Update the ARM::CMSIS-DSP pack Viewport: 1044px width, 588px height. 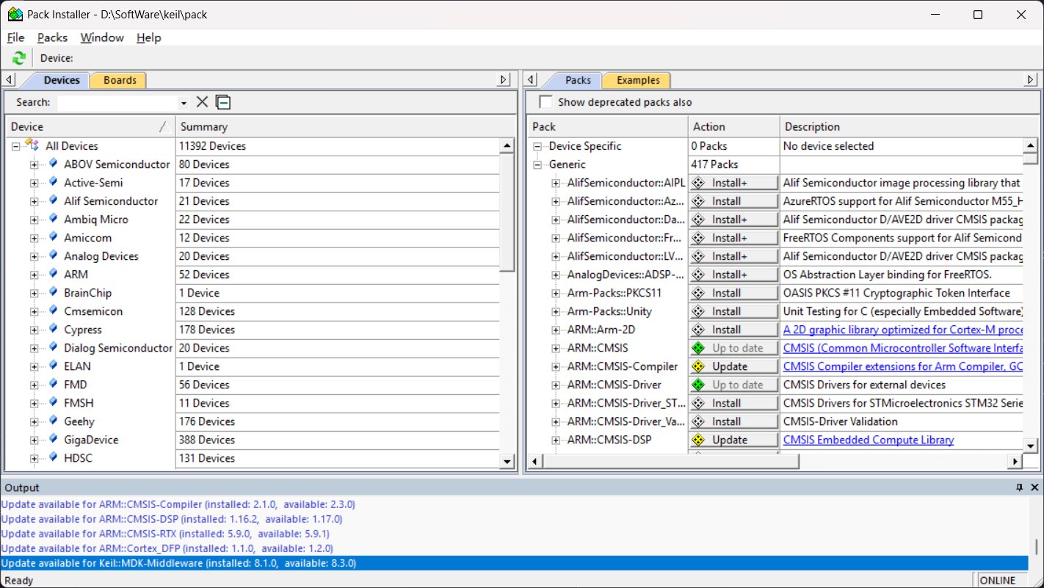(733, 440)
